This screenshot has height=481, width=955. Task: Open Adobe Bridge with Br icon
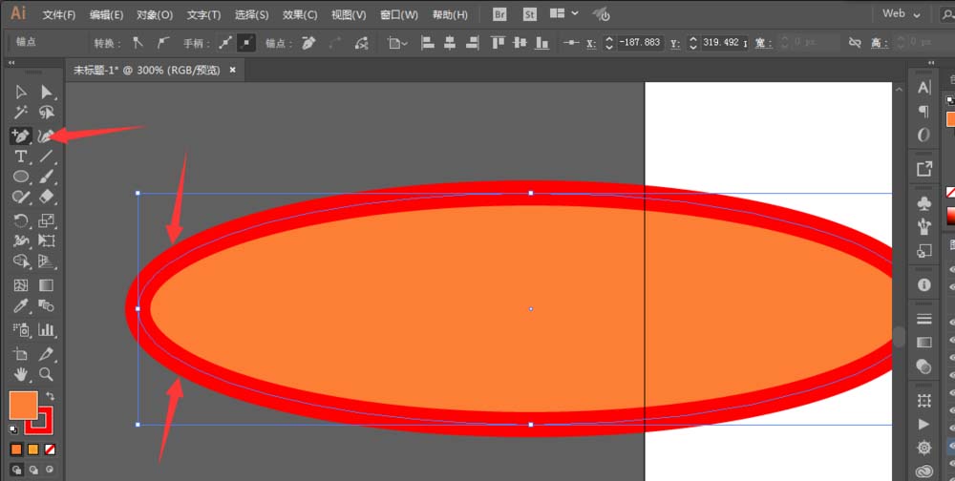pos(499,14)
